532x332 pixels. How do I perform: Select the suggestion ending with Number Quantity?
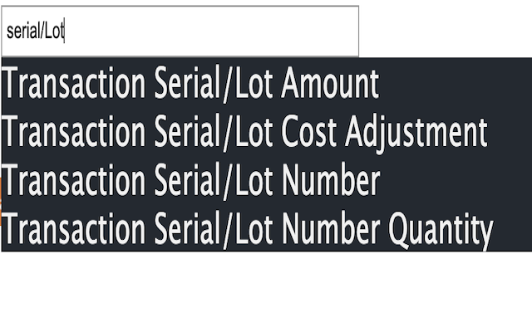[x=267, y=227]
